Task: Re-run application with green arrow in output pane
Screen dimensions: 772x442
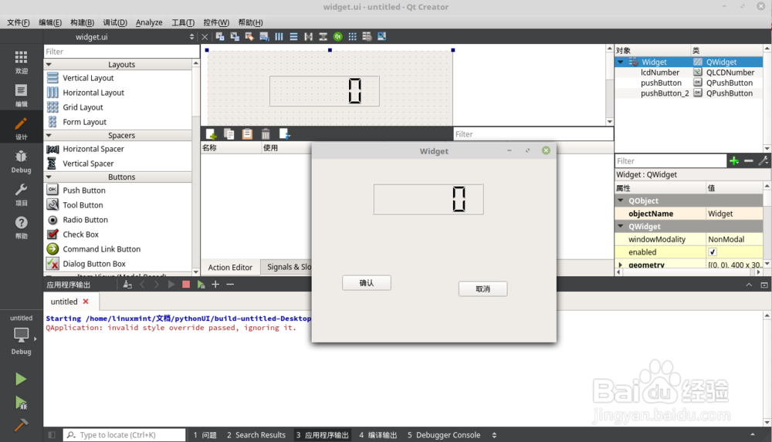Action: (201, 284)
